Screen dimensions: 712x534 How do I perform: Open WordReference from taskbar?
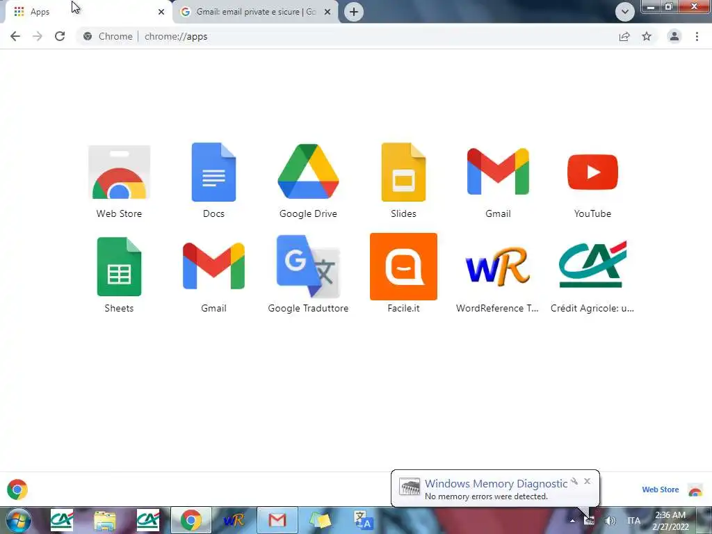coord(234,520)
